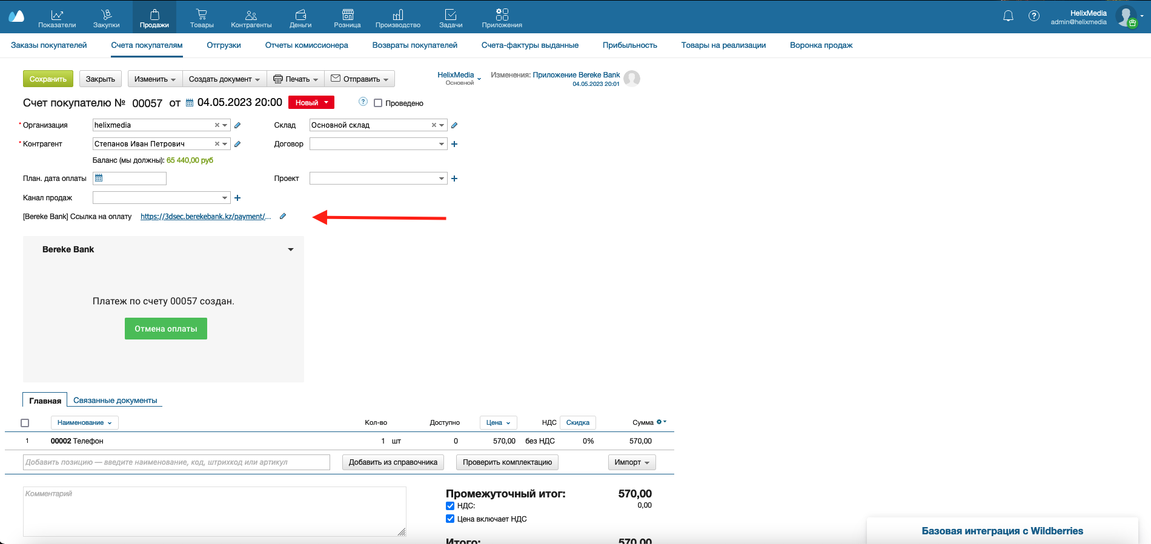Toggle Цена включает НДС checkbox

coord(450,519)
